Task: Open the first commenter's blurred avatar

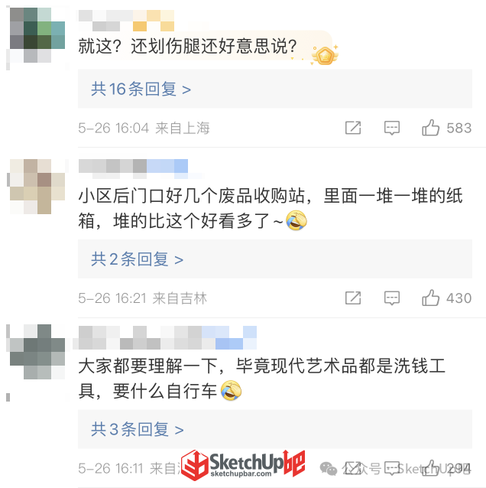Action: pyautogui.click(x=37, y=35)
